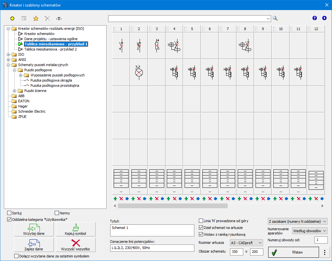This screenshot has height=261, width=332.
Task: Click the <T> text template icon
Action: click(x=59, y=18)
